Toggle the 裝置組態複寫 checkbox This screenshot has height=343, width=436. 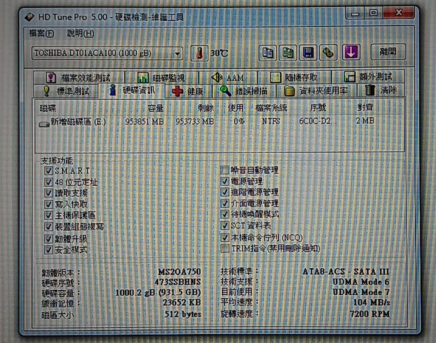[x=48, y=227]
